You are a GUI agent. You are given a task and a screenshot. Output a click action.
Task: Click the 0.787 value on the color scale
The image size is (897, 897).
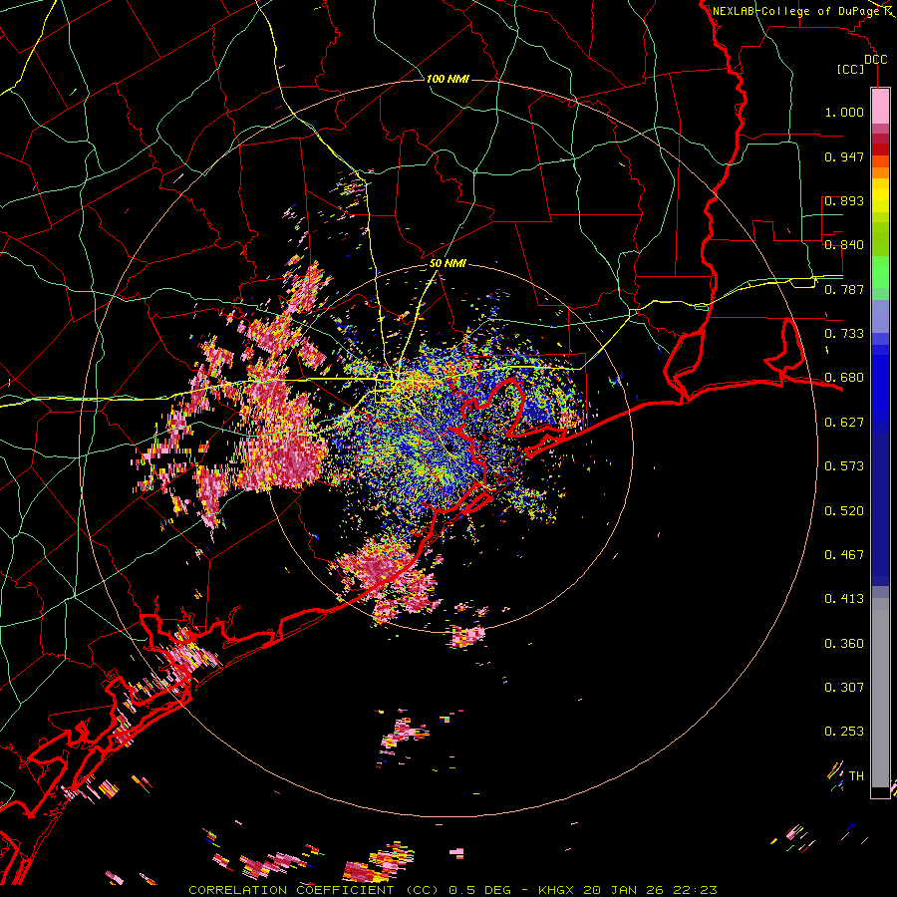pos(844,289)
